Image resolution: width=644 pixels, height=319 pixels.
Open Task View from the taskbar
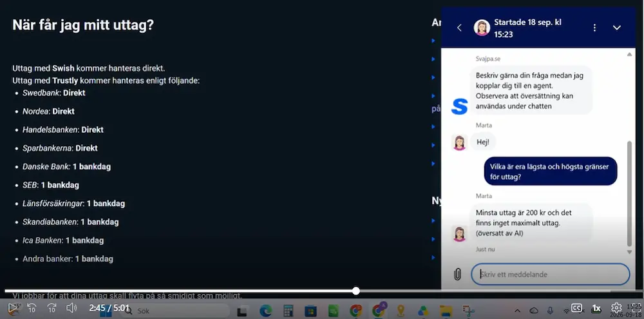coord(242,311)
